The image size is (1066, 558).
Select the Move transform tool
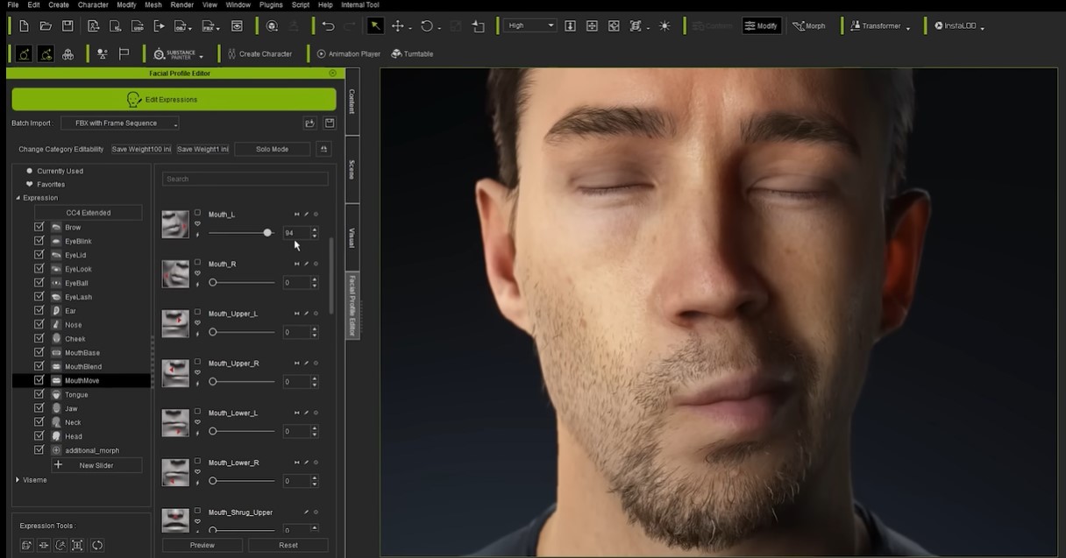398,26
